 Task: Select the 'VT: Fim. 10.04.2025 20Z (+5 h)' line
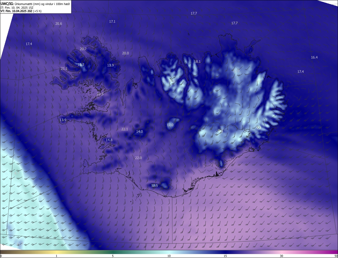click(21, 11)
